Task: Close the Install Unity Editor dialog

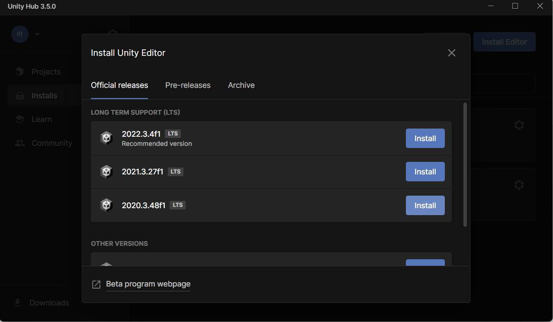Action: 452,53
